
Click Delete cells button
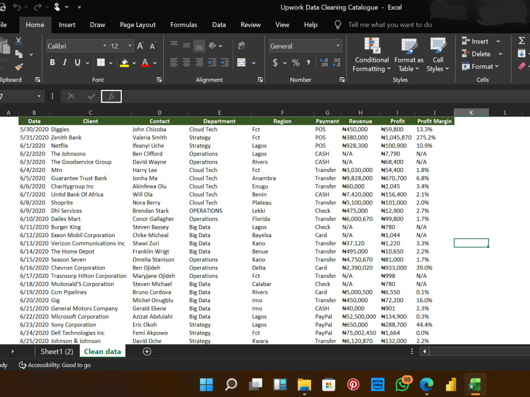pyautogui.click(x=476, y=54)
